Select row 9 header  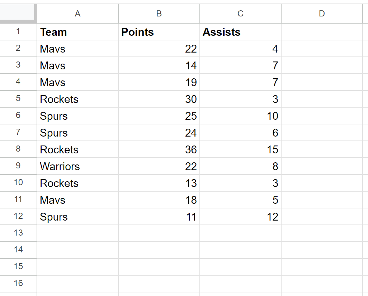click(x=18, y=166)
